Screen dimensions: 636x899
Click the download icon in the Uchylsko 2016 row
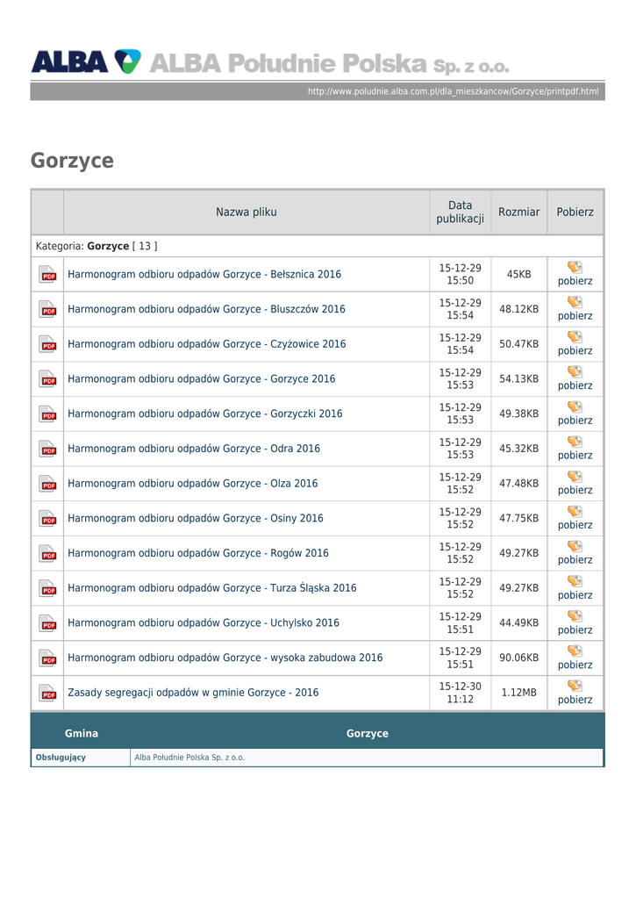click(575, 615)
